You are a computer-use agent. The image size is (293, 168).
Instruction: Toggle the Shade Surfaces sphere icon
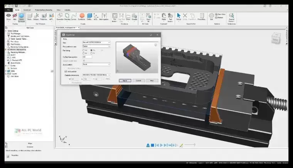[22, 15]
